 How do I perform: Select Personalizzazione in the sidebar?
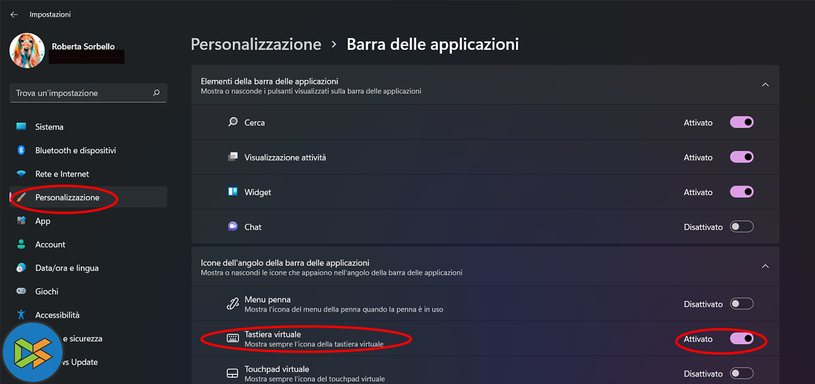pos(67,198)
